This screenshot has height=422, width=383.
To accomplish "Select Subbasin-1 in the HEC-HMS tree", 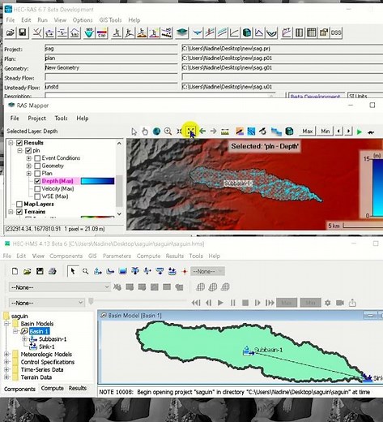I will 53,339.
